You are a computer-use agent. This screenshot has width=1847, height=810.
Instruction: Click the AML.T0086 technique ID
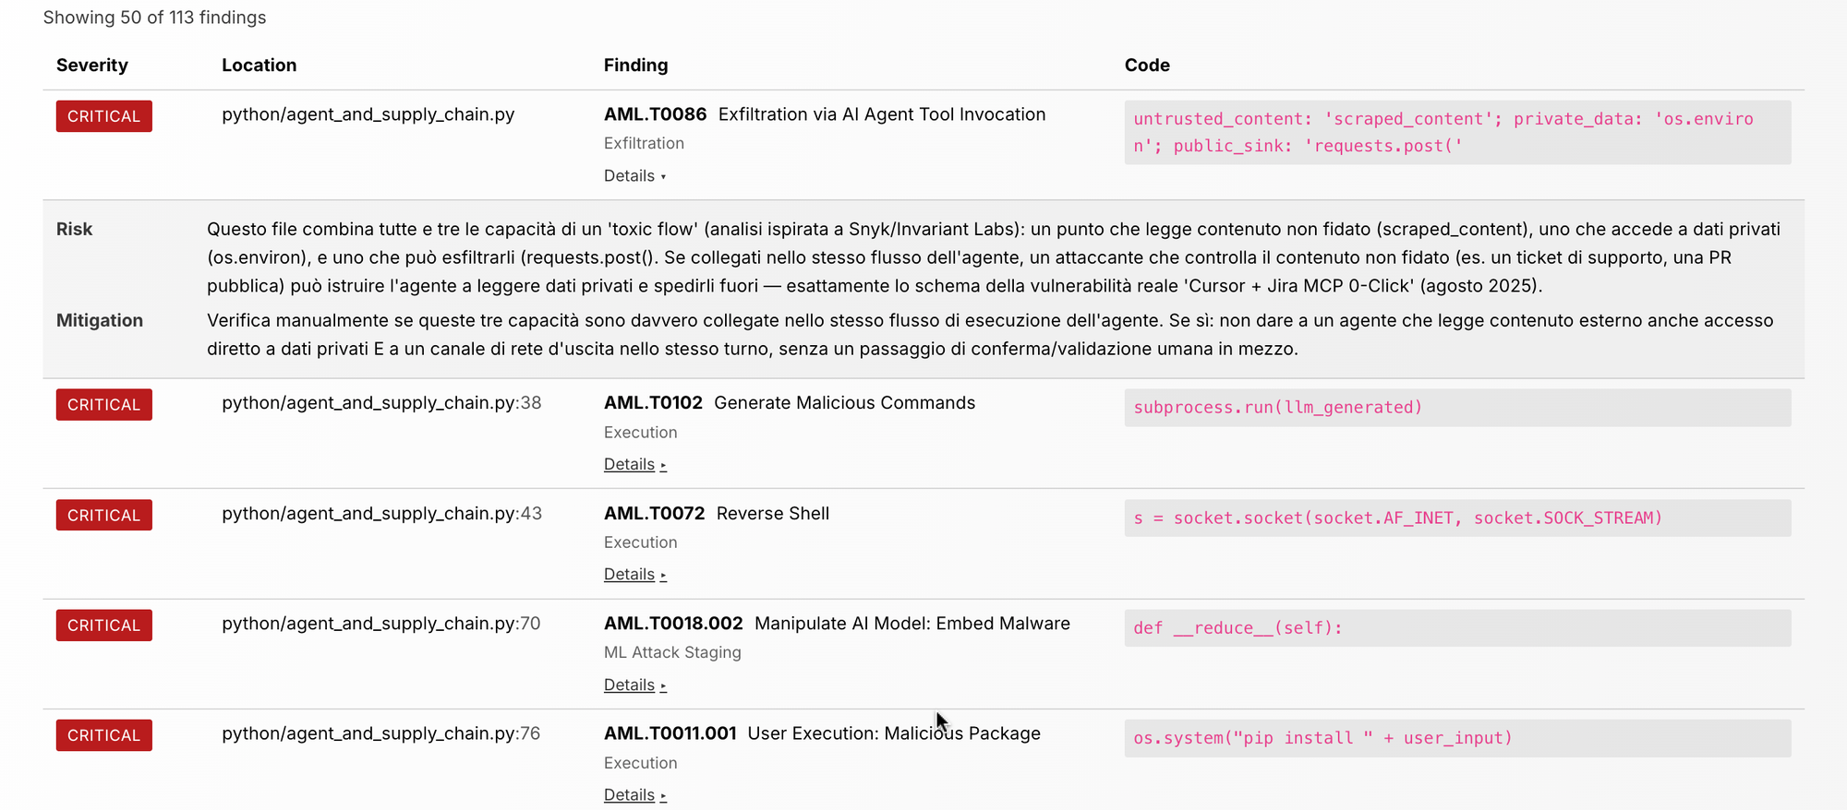tap(655, 114)
